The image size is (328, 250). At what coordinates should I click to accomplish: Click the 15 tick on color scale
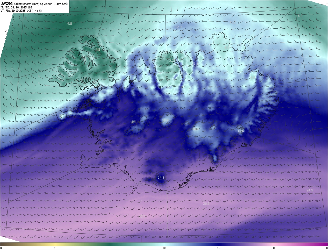pos(219,248)
